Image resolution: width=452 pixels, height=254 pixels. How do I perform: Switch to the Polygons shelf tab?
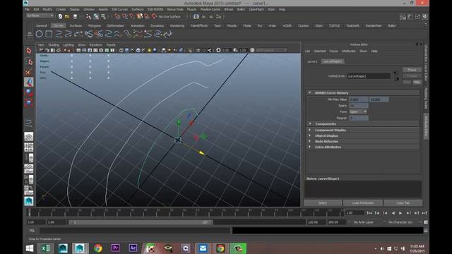point(94,25)
